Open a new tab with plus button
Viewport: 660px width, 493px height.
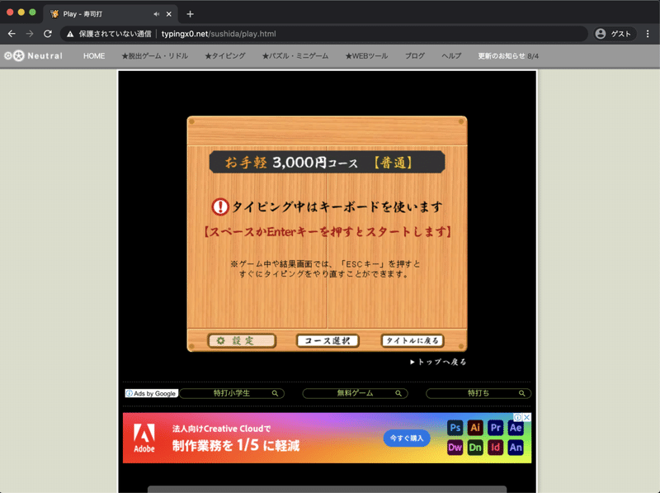point(191,14)
